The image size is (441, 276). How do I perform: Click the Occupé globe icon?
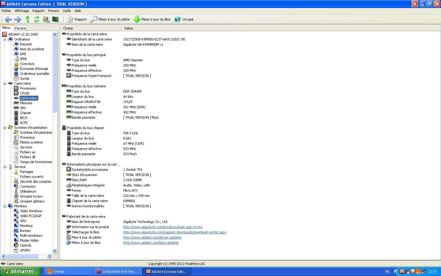coord(178,19)
